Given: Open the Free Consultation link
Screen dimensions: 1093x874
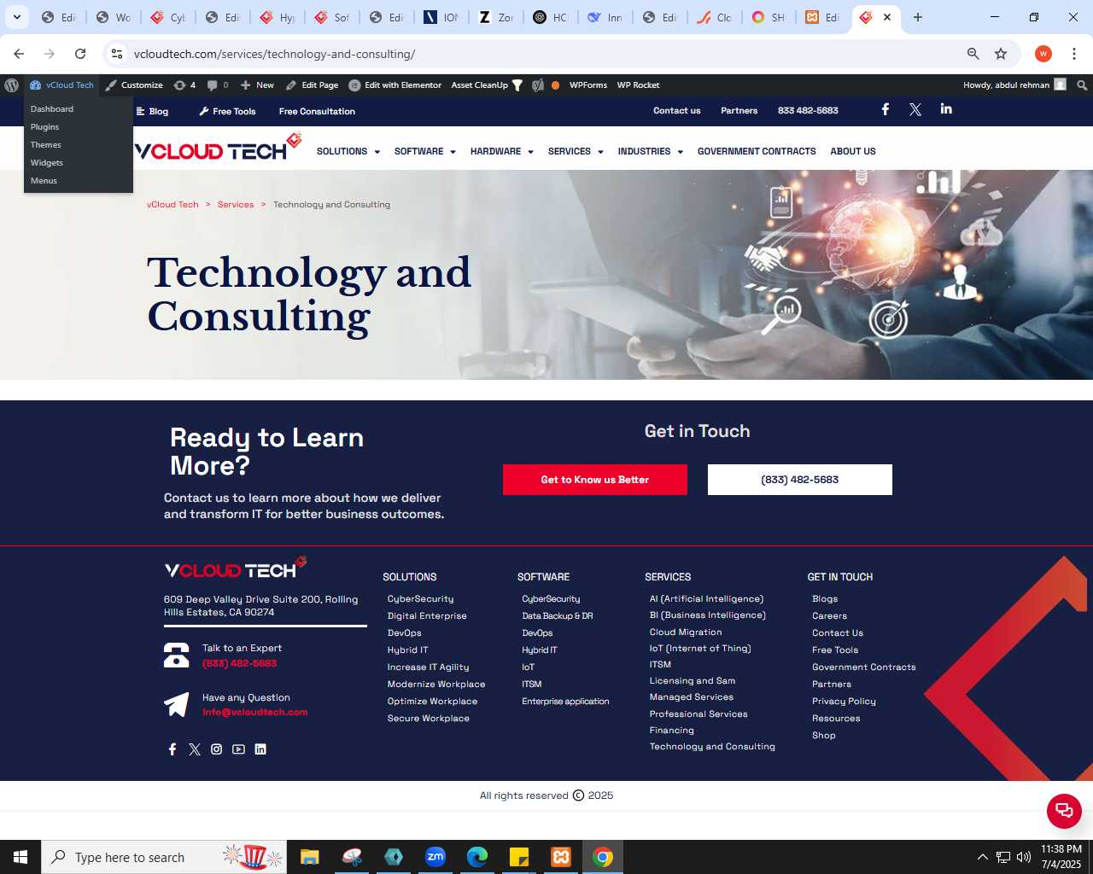Looking at the screenshot, I should 317,112.
